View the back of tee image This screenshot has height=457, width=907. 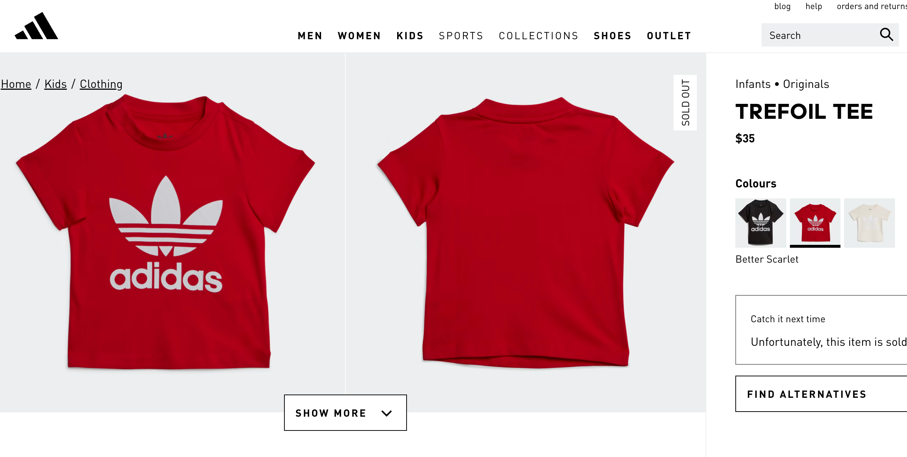526,232
